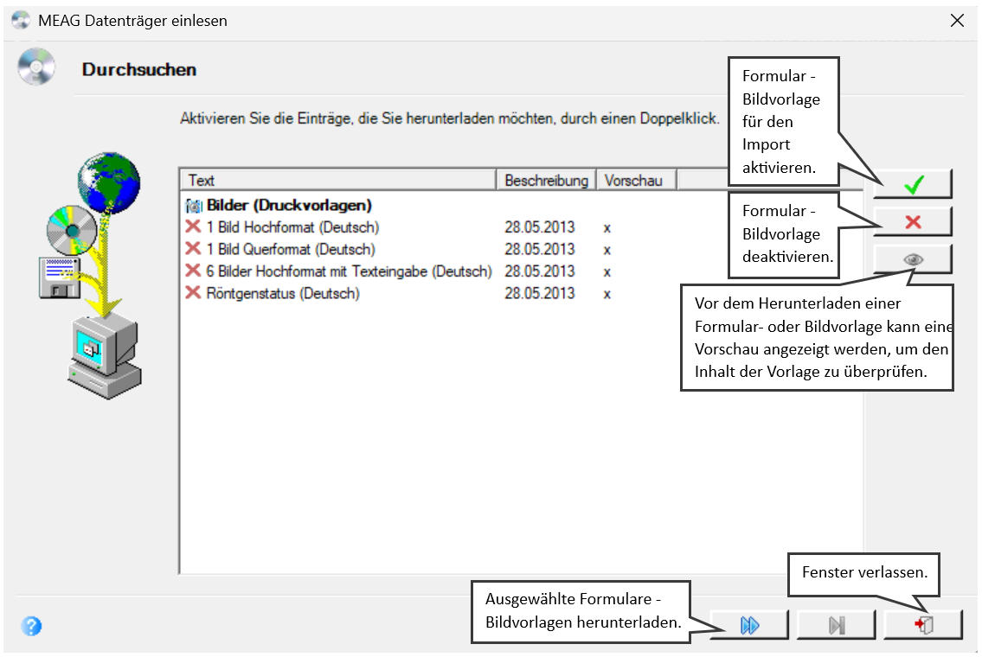Click the empty column header after Vorschau
982x657 pixels.
click(703, 180)
